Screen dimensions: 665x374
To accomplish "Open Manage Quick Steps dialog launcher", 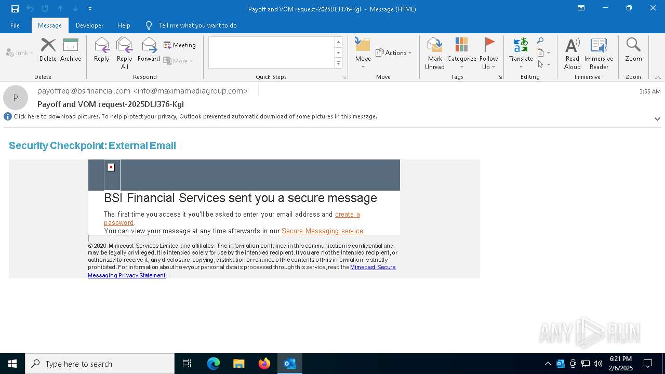I will (343, 77).
